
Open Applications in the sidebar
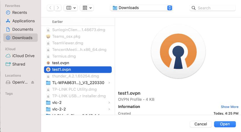pyautogui.click(x=21, y=21)
